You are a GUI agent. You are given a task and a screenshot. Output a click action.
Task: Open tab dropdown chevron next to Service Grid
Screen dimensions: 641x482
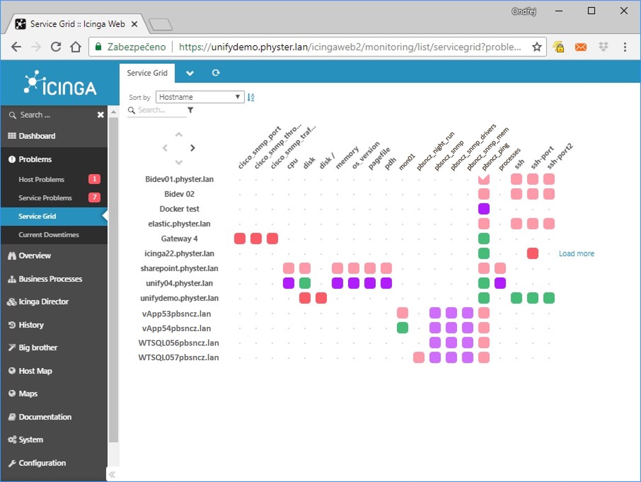point(190,73)
